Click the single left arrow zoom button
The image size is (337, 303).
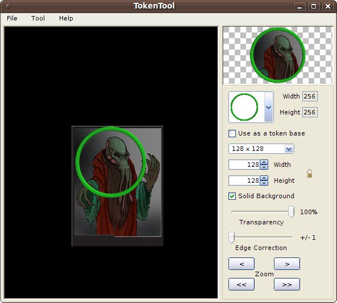[242, 264]
